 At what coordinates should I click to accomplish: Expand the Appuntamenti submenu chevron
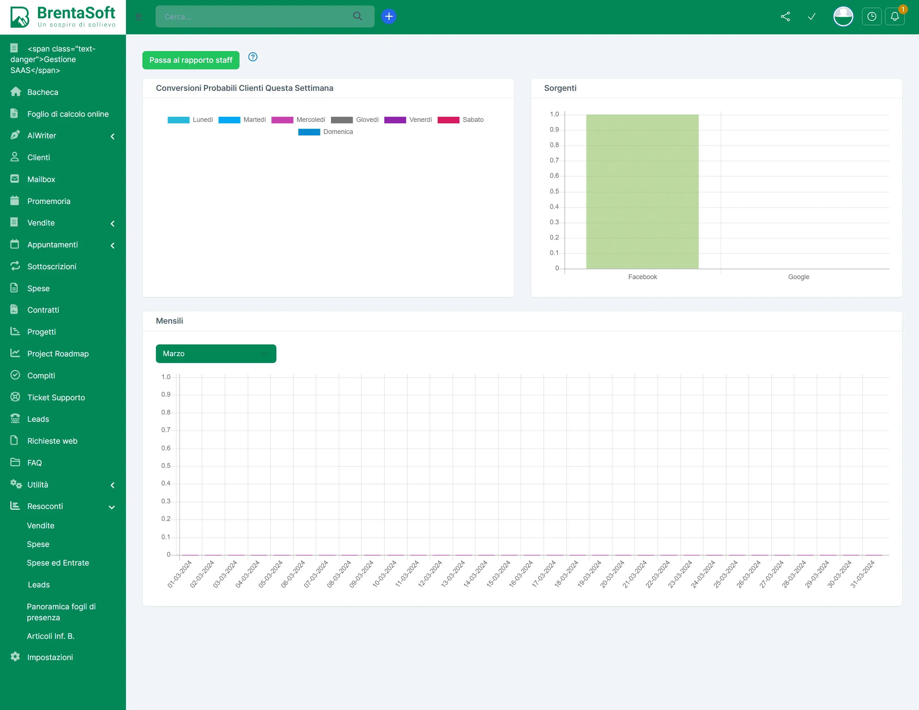pyautogui.click(x=112, y=245)
